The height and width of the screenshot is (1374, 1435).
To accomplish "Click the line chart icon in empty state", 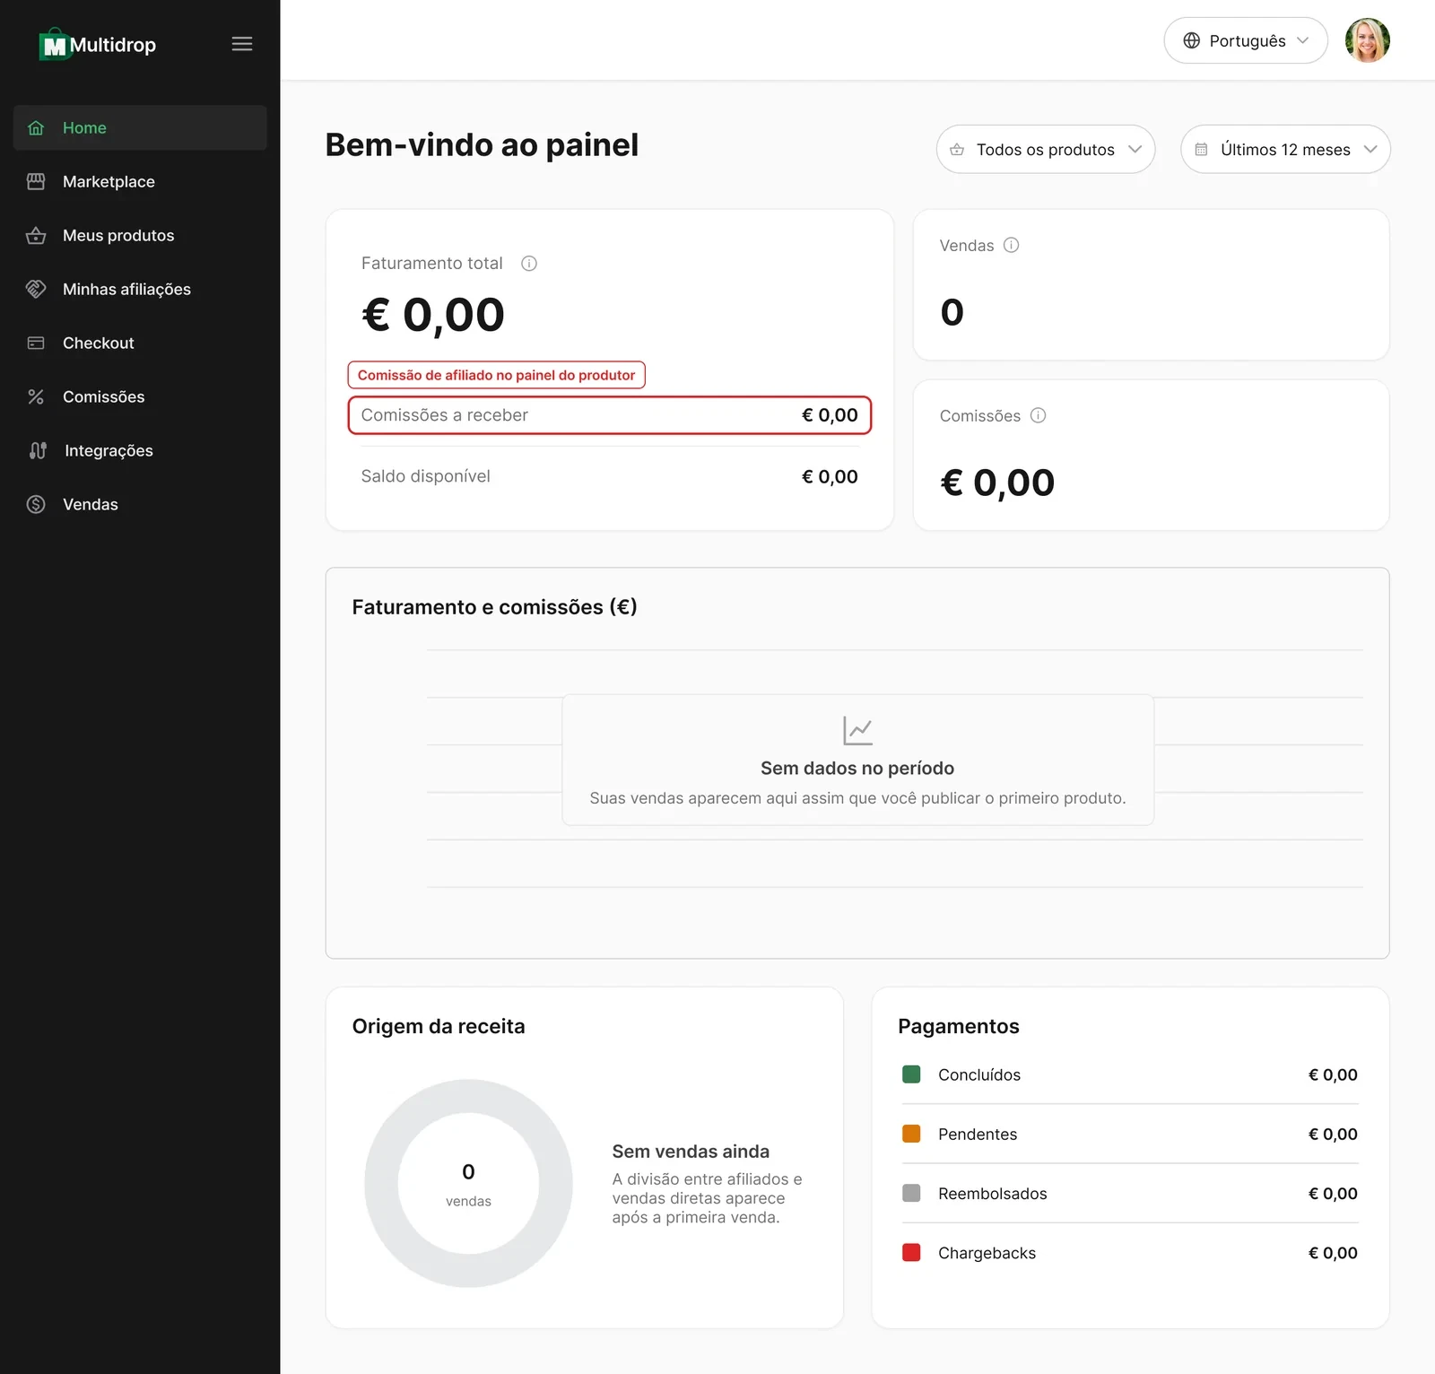I will 857,730.
